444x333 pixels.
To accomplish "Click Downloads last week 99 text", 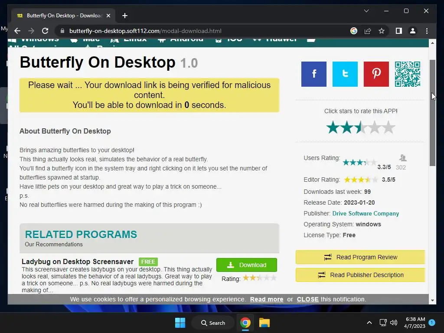I will pos(337,192).
